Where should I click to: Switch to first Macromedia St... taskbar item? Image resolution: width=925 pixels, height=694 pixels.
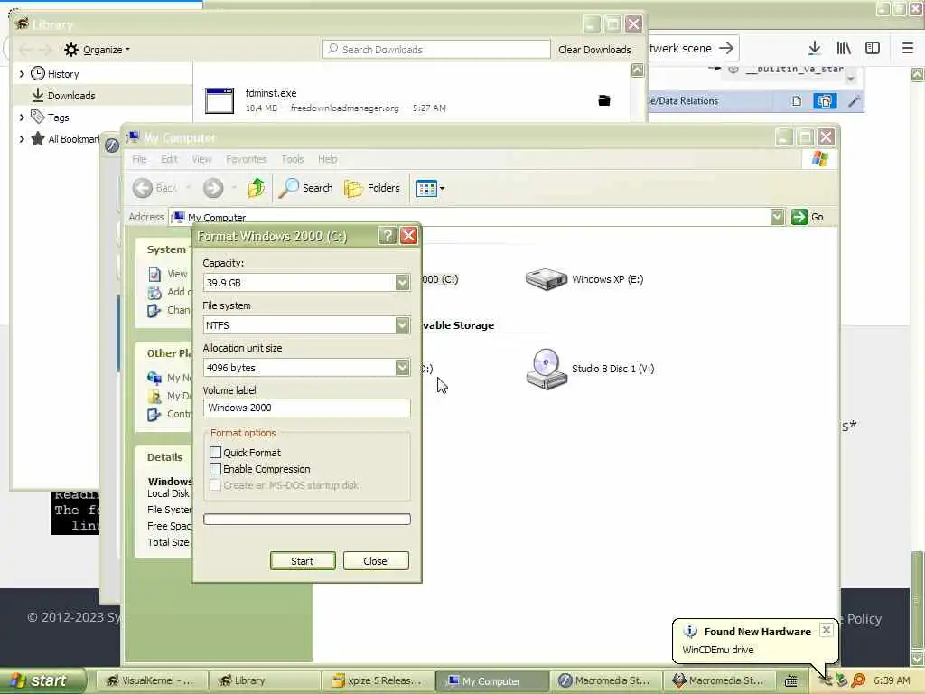click(x=605, y=681)
